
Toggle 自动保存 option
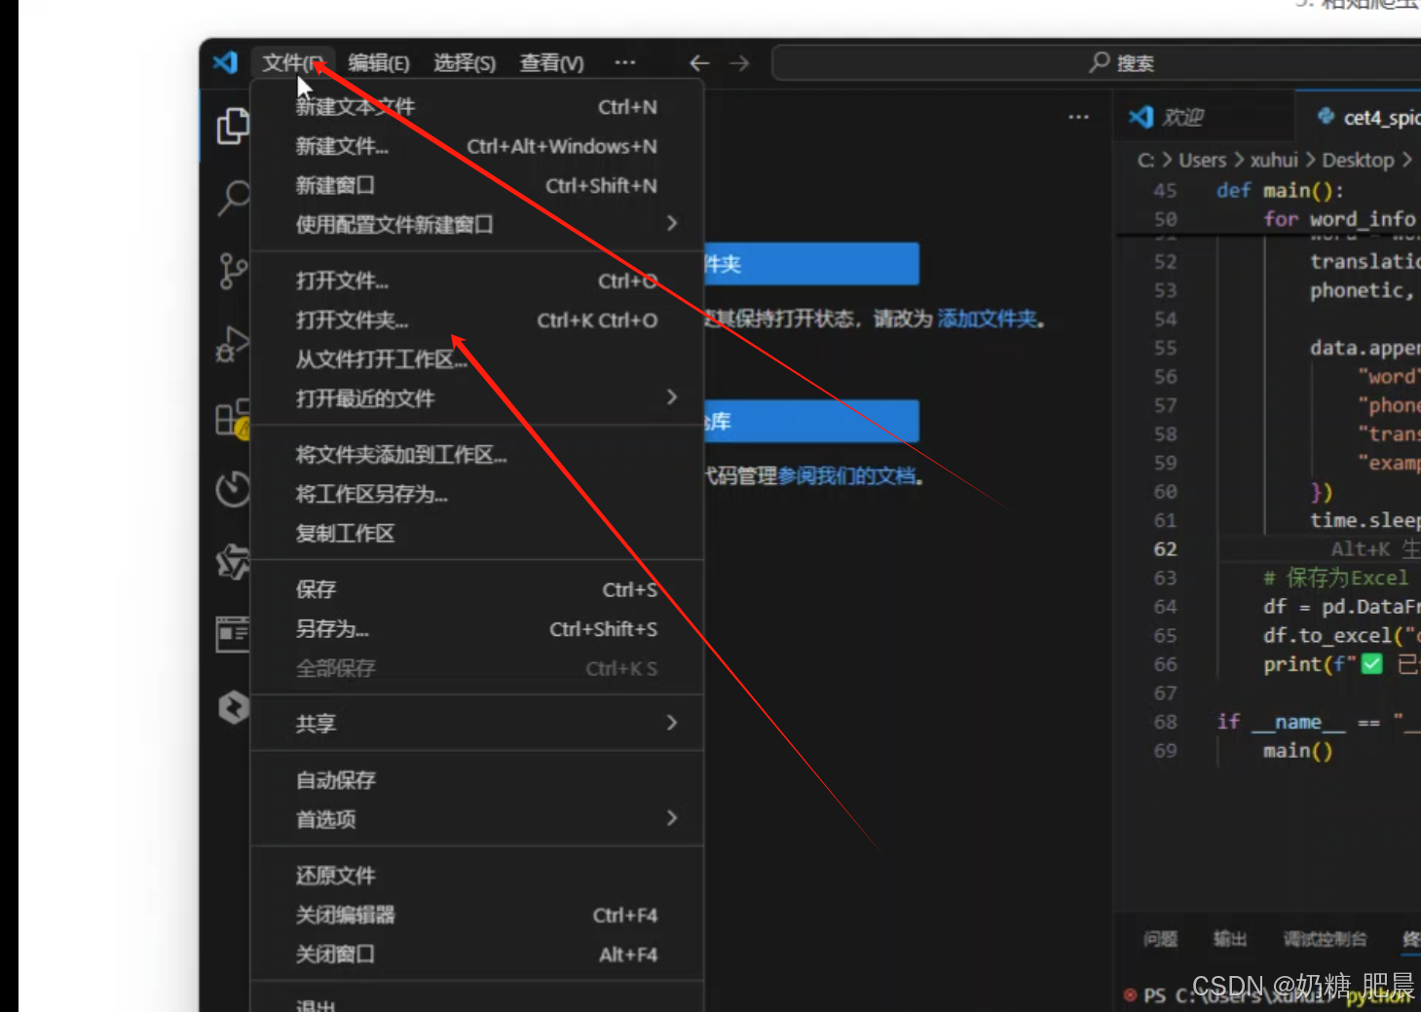[x=477, y=780]
